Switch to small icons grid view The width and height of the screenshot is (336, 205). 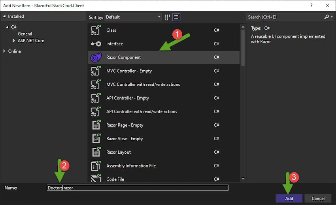pos(167,17)
